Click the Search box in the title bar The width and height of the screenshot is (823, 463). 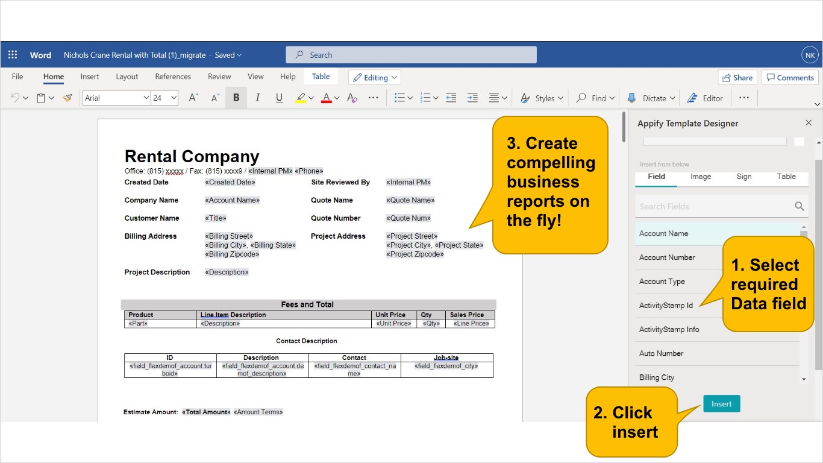[x=411, y=55]
